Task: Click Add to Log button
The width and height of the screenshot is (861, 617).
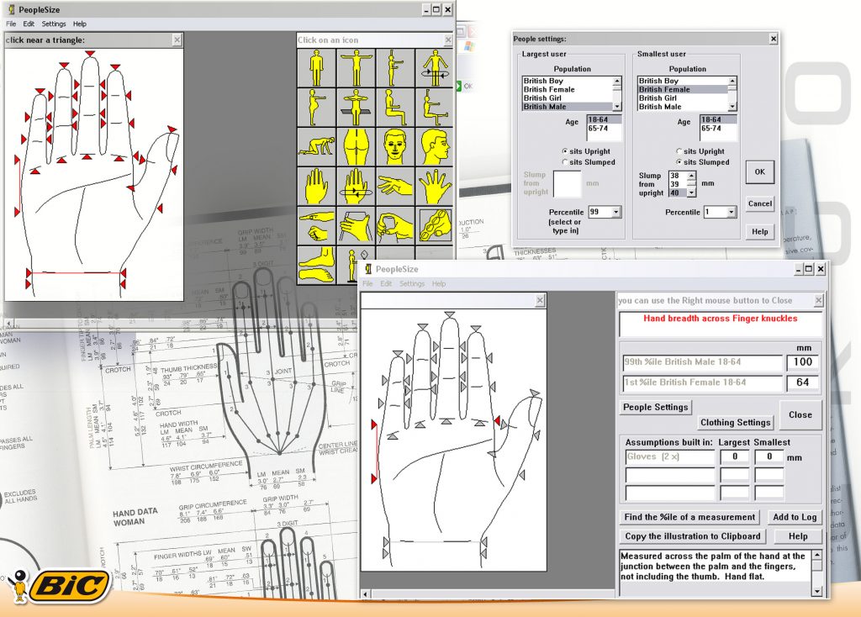Action: [x=795, y=517]
